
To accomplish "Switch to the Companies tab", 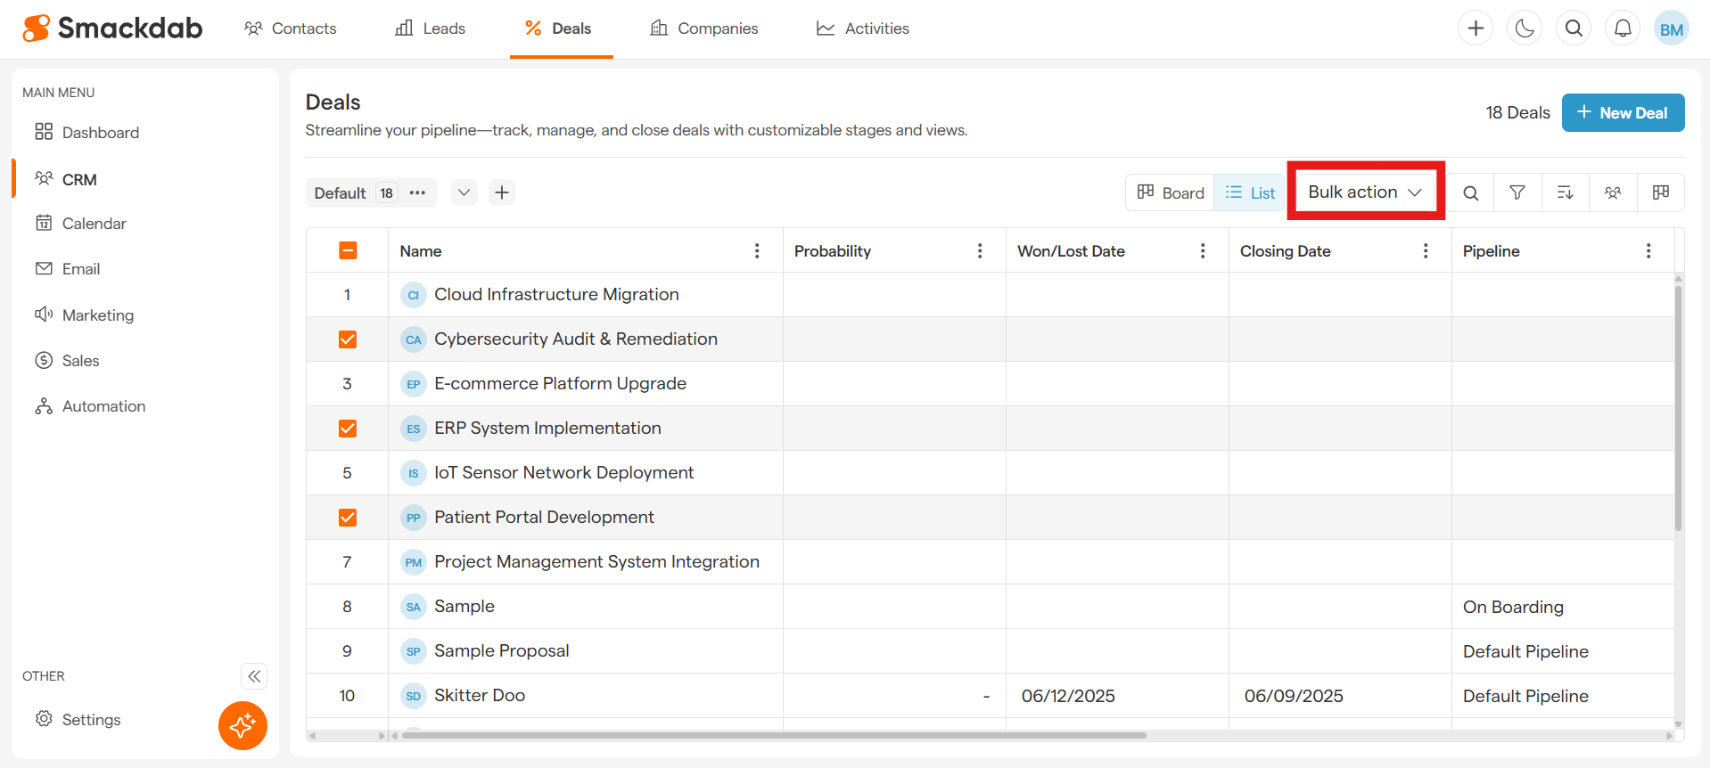I will click(x=703, y=29).
